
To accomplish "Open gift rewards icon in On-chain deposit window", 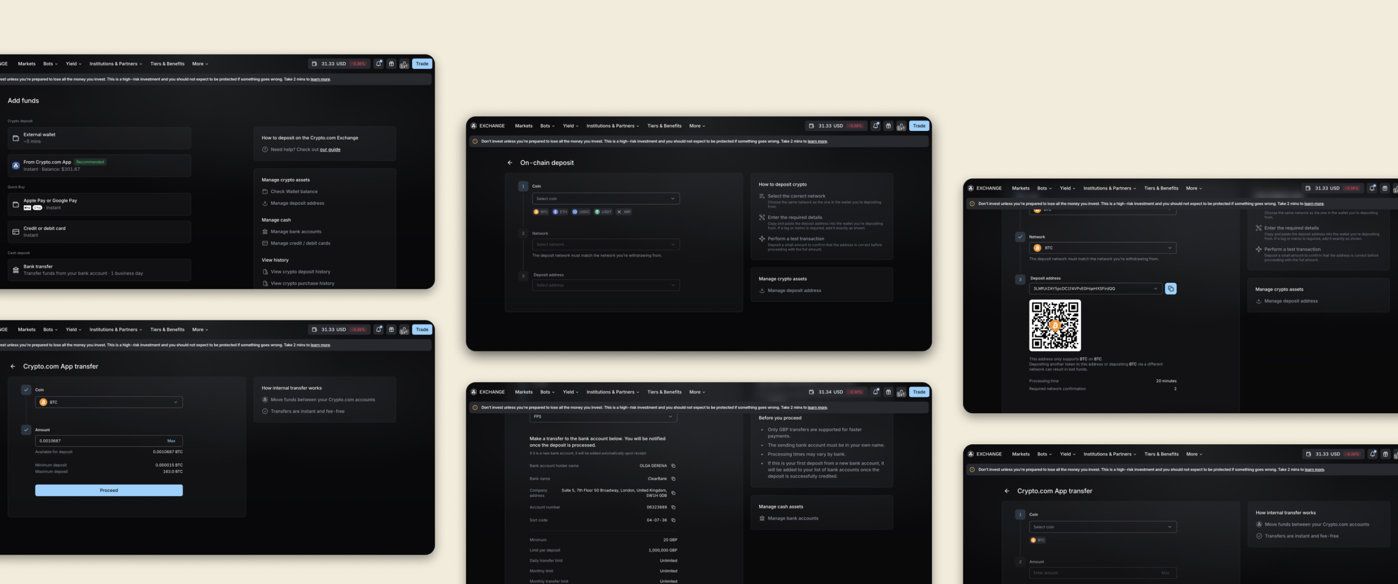I will [888, 126].
